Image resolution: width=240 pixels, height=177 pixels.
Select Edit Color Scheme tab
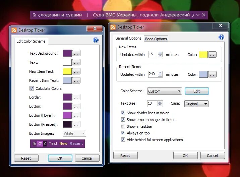(31, 41)
